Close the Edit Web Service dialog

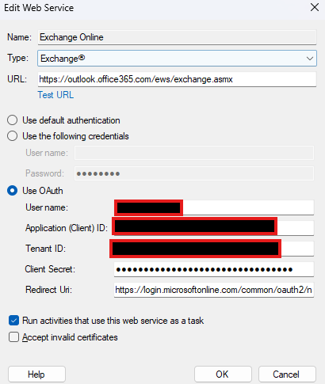point(315,7)
